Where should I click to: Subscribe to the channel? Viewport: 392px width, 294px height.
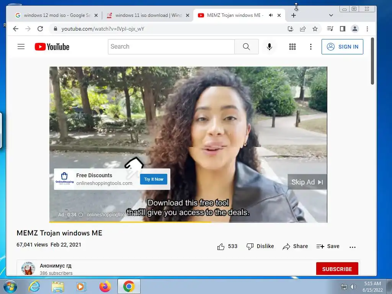(x=337, y=269)
